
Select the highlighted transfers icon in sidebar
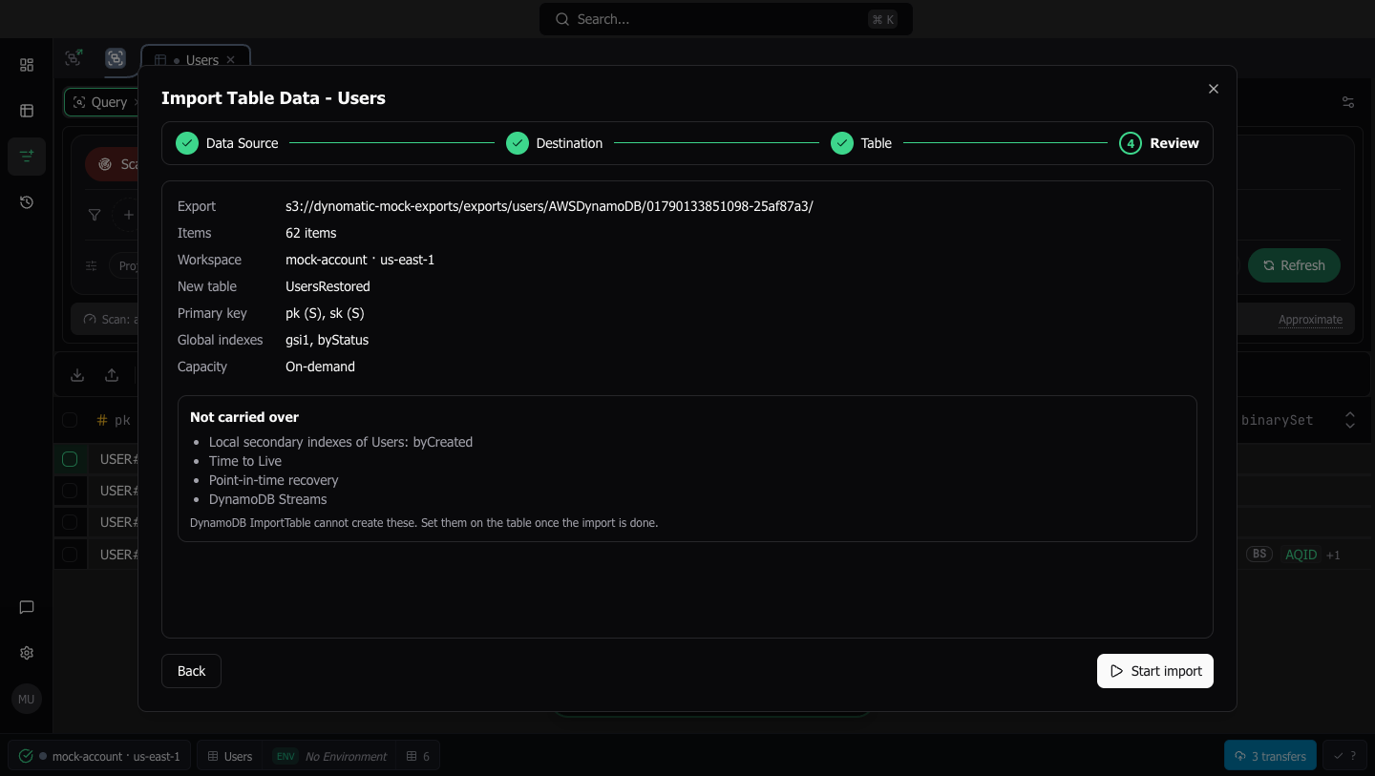click(27, 156)
